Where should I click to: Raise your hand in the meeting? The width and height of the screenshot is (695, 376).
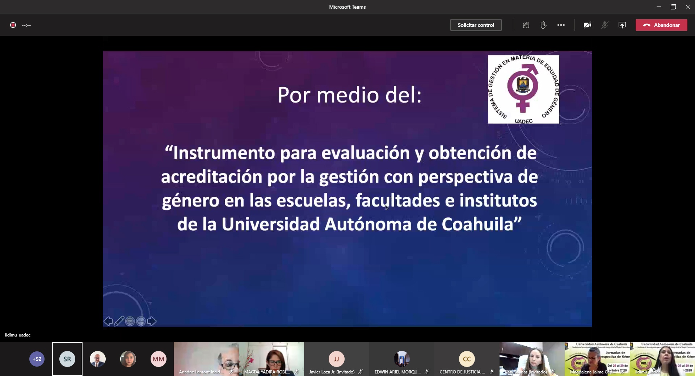click(x=543, y=25)
